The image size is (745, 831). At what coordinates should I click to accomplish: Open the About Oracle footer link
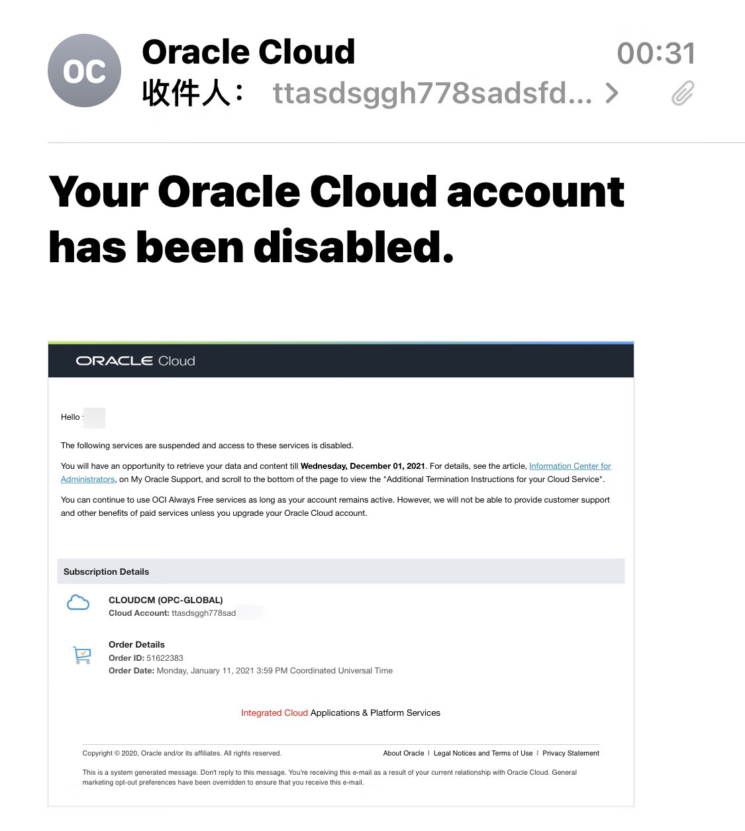click(x=403, y=753)
